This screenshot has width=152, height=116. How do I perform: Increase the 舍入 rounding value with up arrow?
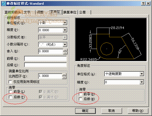pyautogui.click(x=65, y=50)
